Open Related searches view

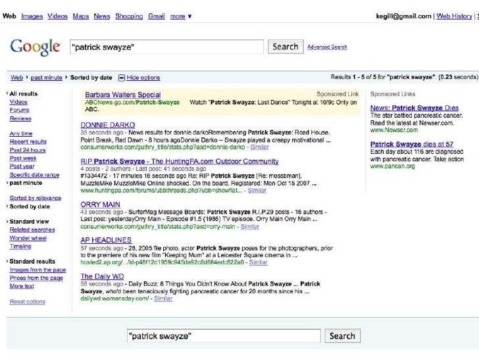32,230
